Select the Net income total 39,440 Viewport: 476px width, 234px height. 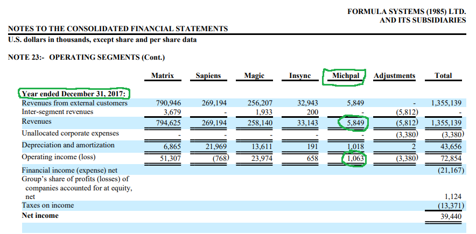[451, 216]
